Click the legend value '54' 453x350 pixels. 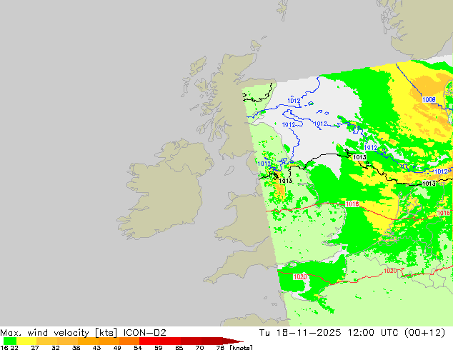138,347
